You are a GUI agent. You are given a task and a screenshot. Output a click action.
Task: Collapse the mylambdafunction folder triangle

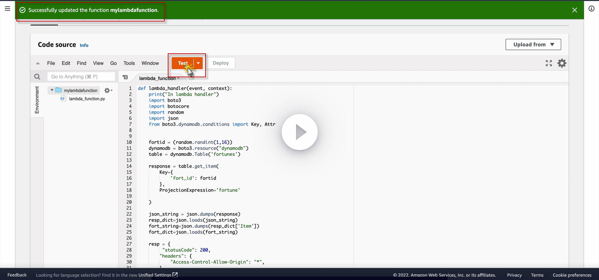coord(52,90)
